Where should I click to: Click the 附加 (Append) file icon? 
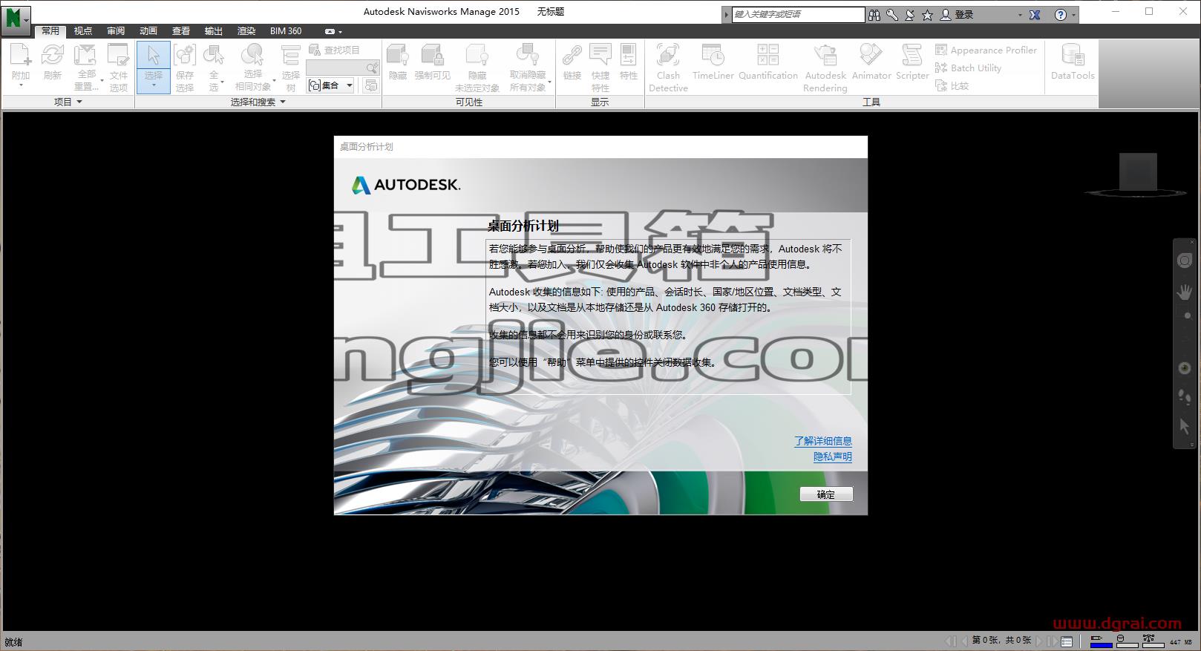[x=21, y=65]
